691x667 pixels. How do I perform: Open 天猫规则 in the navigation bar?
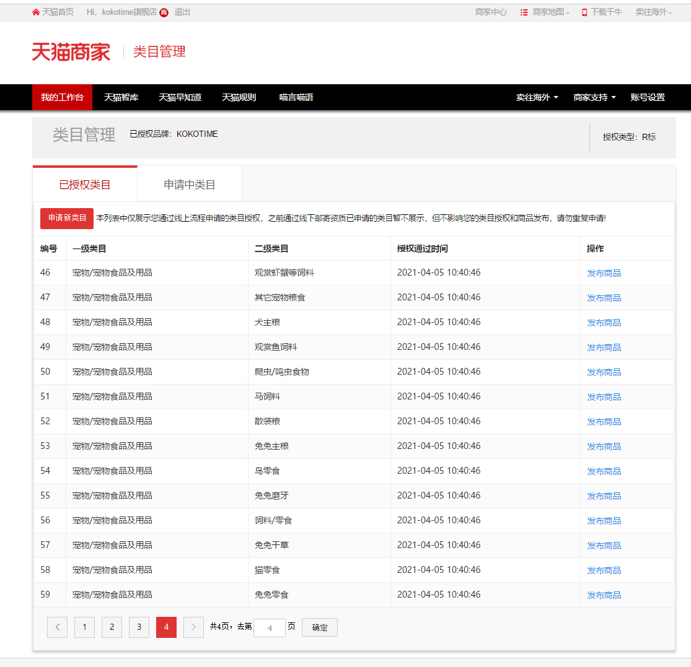[239, 97]
